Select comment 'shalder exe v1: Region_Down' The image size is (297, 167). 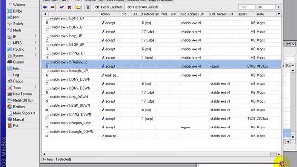pyautogui.click(x=71, y=123)
